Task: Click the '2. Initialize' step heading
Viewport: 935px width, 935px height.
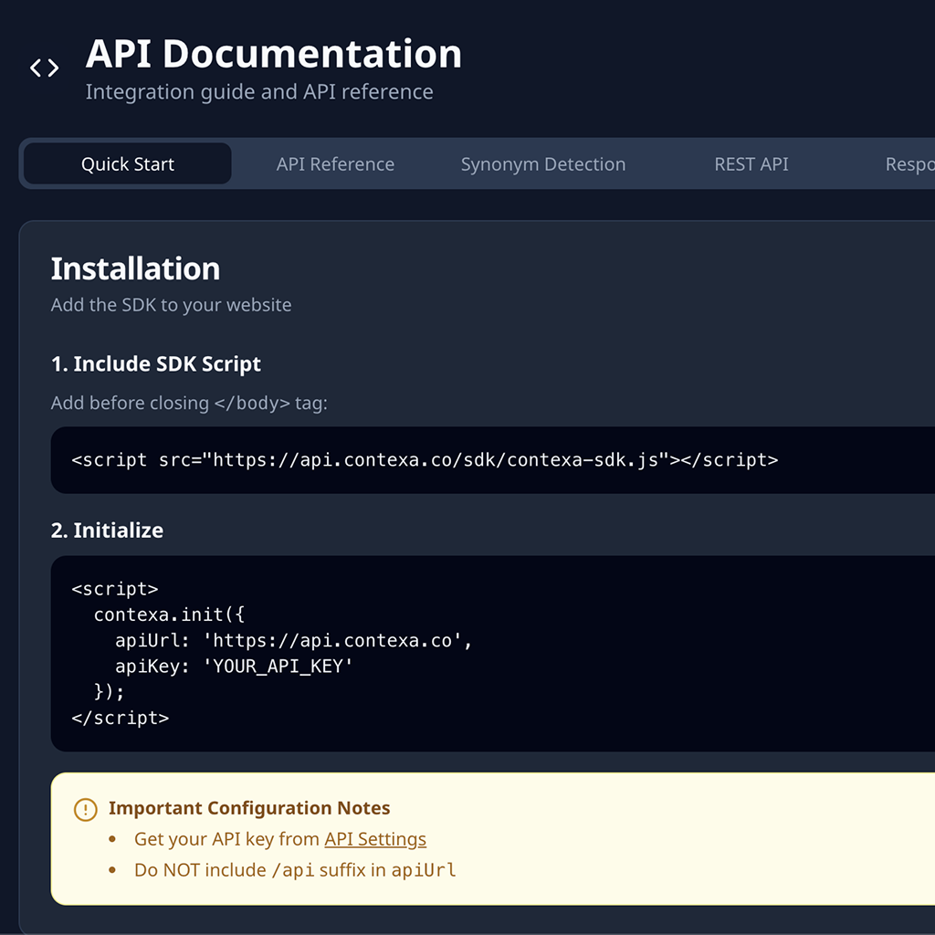Action: [x=107, y=531]
